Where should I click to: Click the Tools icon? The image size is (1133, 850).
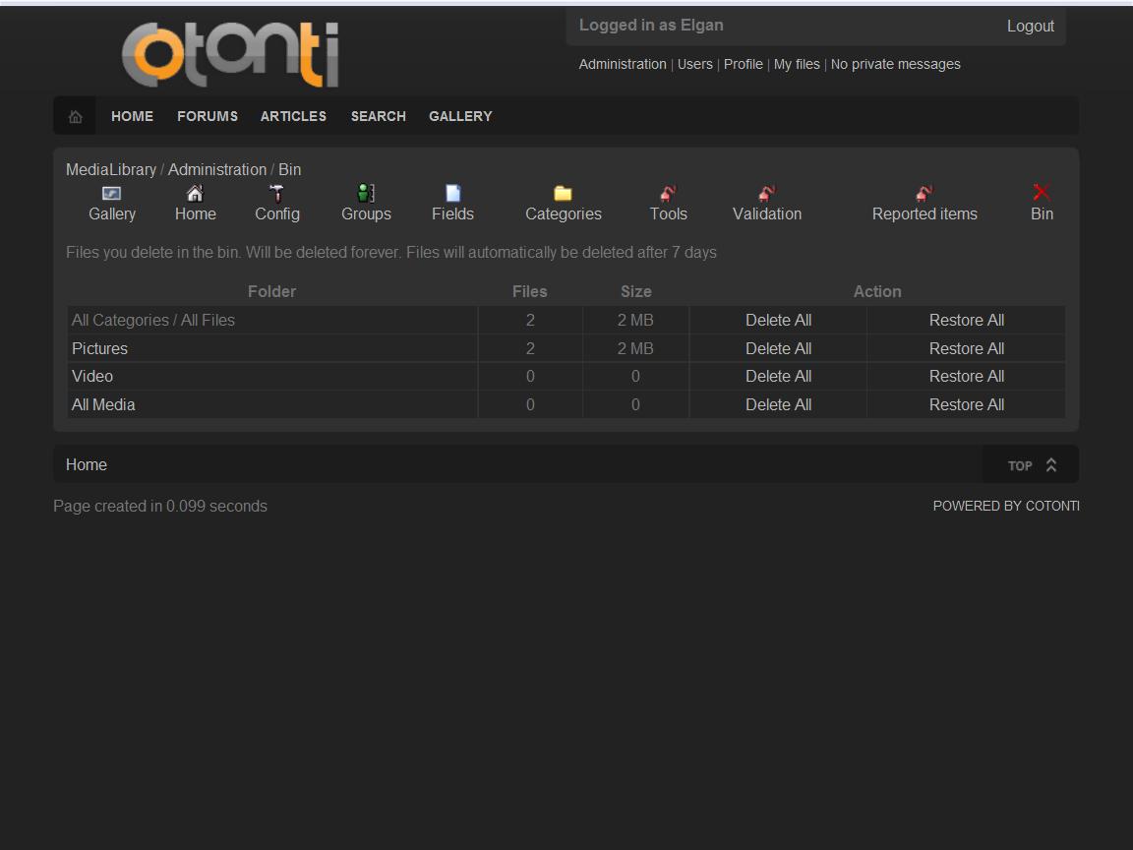coord(668,193)
